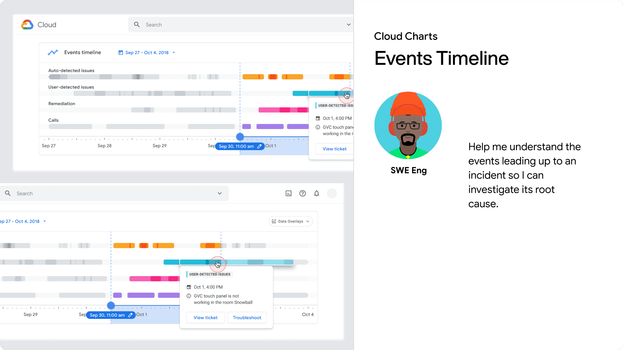Image resolution: width=623 pixels, height=350 pixels.
Task: Open the notifications bell icon
Action: click(x=316, y=193)
